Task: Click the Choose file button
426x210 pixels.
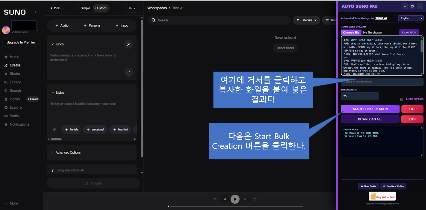Action: tap(351, 33)
